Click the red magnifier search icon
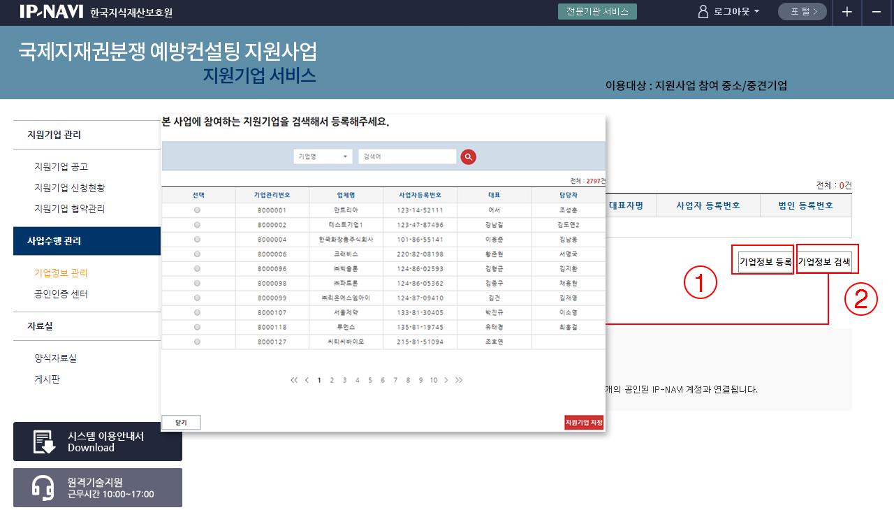 click(468, 157)
